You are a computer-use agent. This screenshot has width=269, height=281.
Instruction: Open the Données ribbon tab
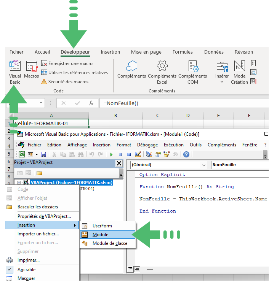[214, 52]
